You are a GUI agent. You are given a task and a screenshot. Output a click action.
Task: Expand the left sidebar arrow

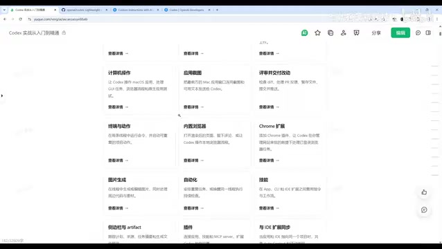(2, 95)
